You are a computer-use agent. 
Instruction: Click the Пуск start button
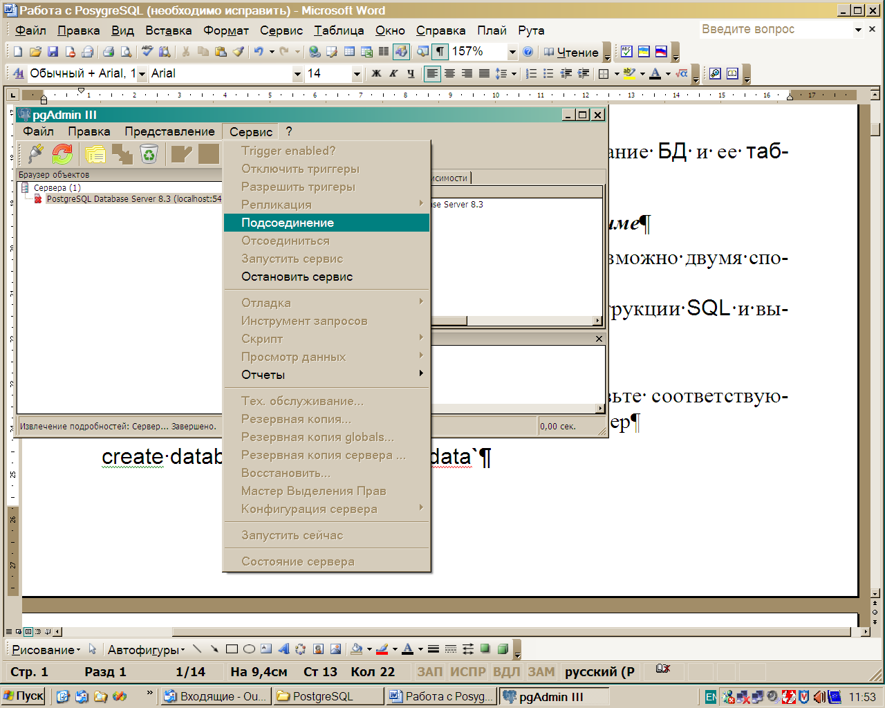pos(24,696)
